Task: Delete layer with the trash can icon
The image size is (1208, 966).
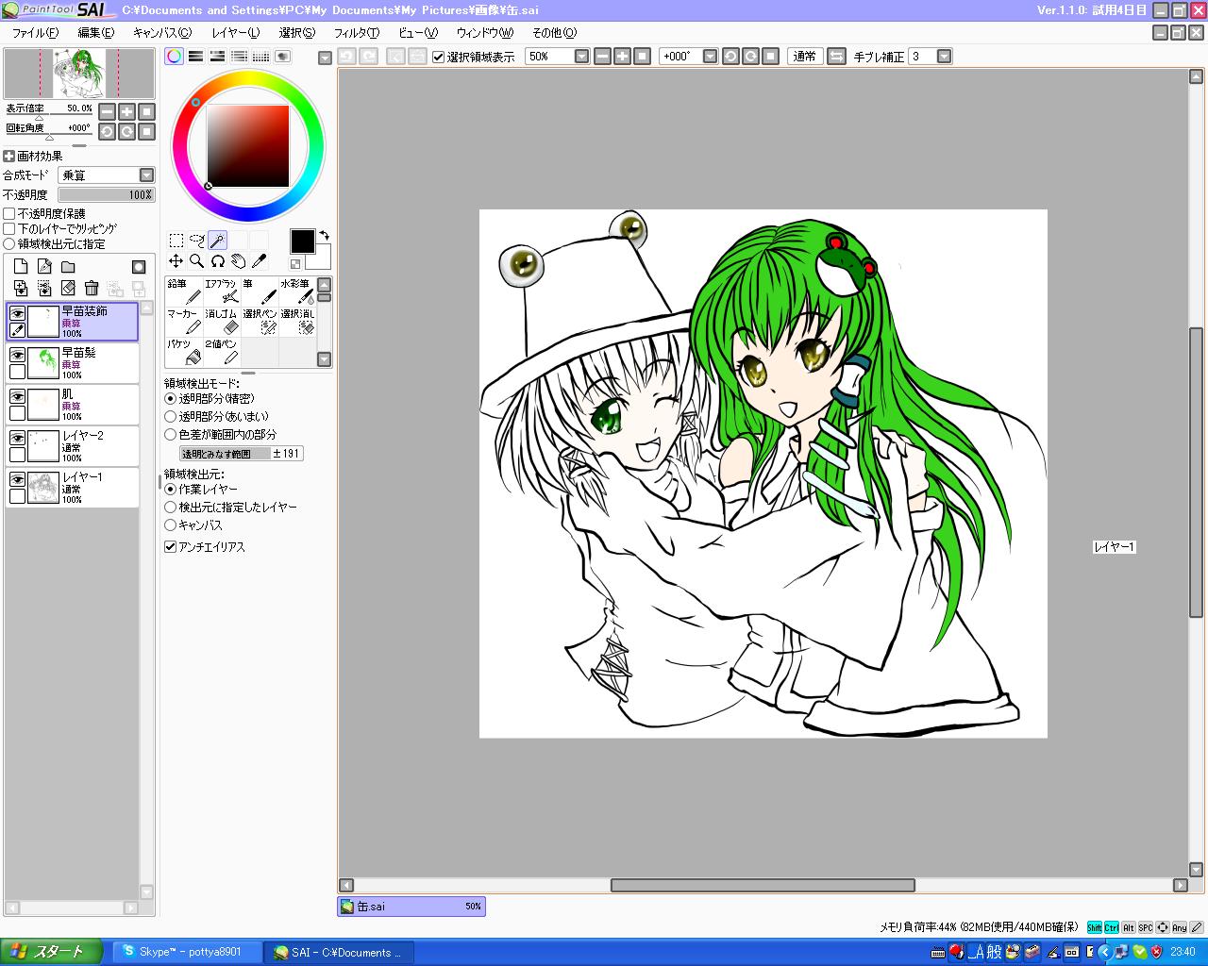Action: 92,288
